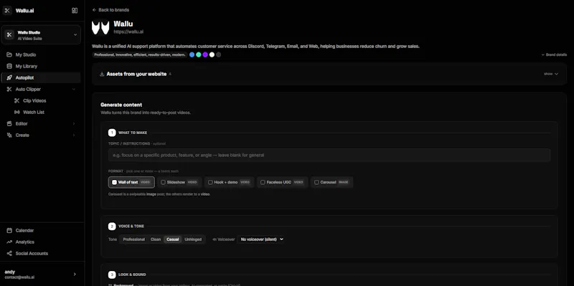Click the purple brand color swatch
This screenshot has height=286, width=574.
tap(205, 55)
